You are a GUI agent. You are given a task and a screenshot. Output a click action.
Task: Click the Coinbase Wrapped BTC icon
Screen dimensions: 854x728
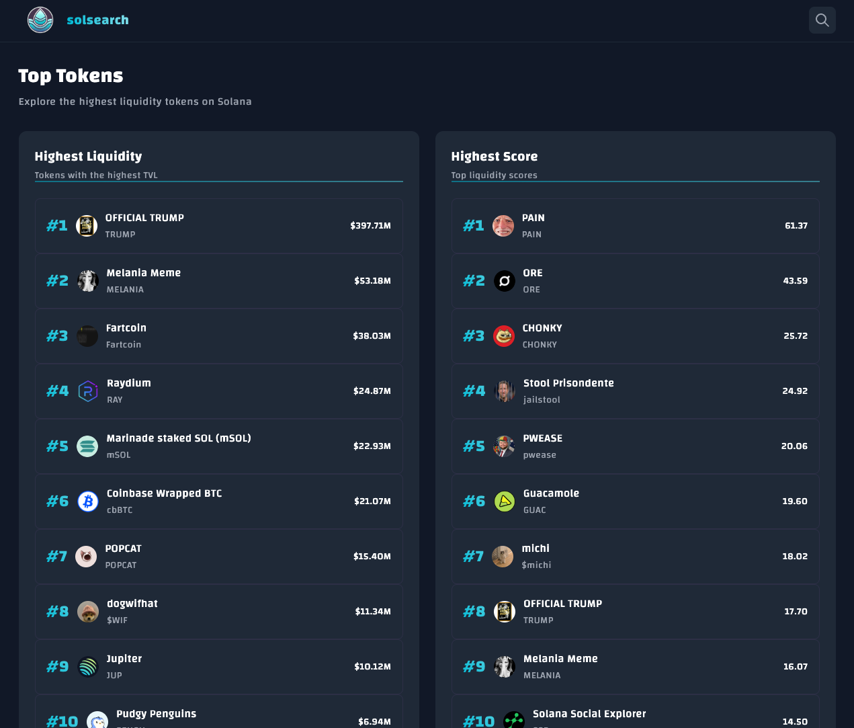point(88,501)
